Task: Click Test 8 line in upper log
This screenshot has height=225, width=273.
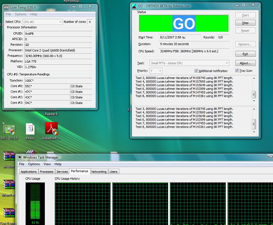Action: 184,96
